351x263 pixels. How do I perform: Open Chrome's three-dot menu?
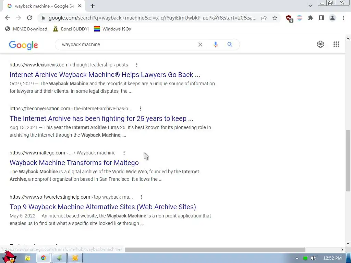343,18
